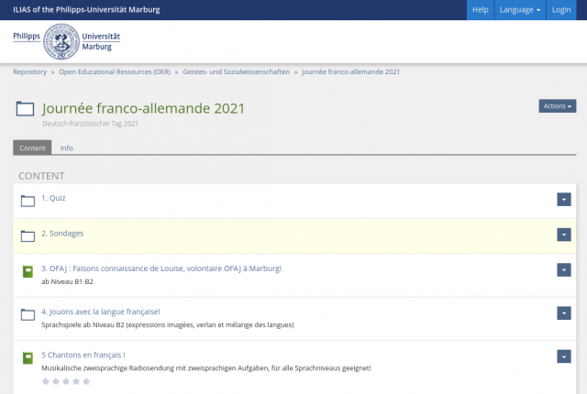
Task: Rate Chantons en français with first star
Action: tap(46, 381)
